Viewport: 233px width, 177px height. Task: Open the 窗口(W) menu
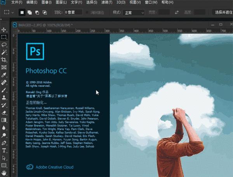click(x=151, y=2)
